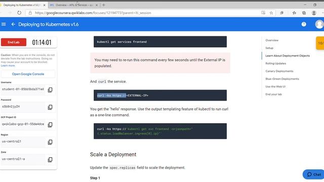Open the browser favorites list
This screenshot has height=182, width=324.
(x=294, y=13)
